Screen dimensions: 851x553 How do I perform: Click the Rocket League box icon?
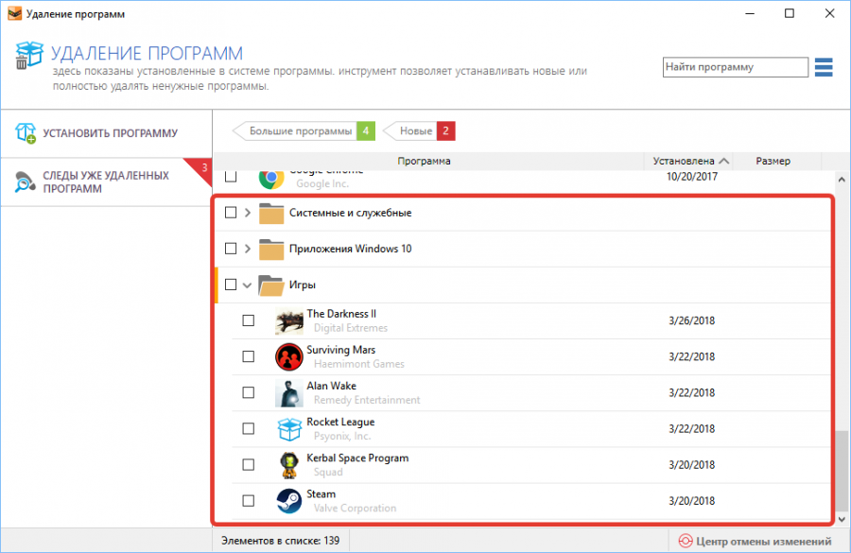(289, 429)
